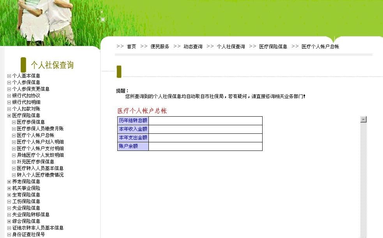Image resolution: width=383 pixels, height=238 pixels.
Task: Collapse the 医疗保险信息 tree branch
Action: [x=9, y=115]
